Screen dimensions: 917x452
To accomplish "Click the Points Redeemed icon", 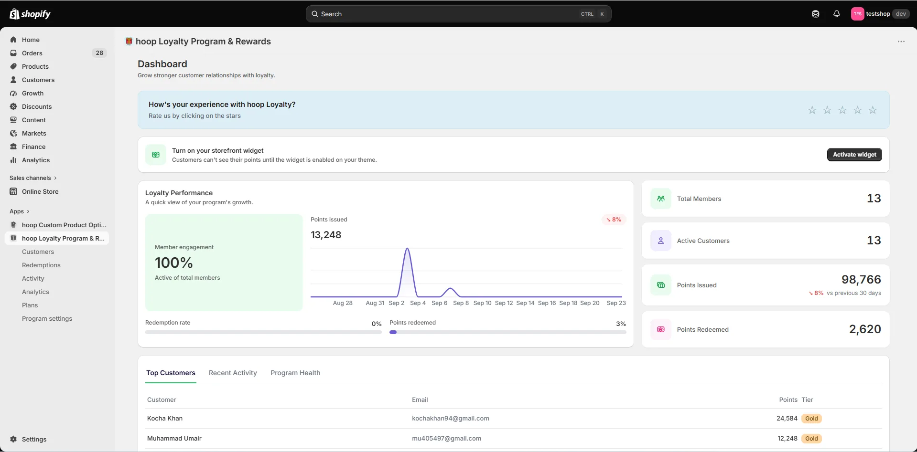I will 661,329.
